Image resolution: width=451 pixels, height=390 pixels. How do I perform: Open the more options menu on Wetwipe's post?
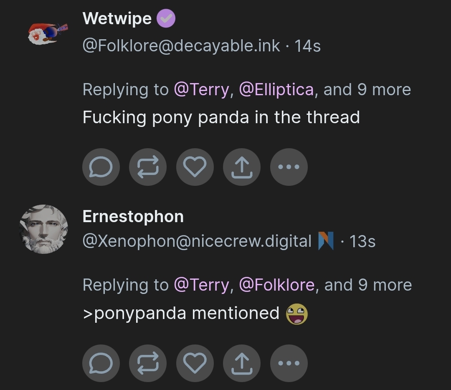click(x=289, y=167)
